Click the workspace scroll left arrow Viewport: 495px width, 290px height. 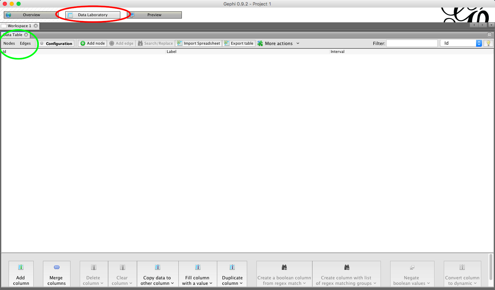(x=474, y=25)
